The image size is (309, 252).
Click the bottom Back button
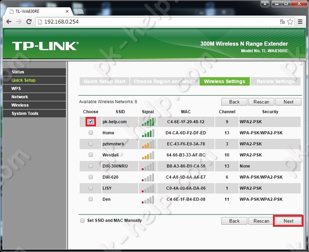point(234,221)
